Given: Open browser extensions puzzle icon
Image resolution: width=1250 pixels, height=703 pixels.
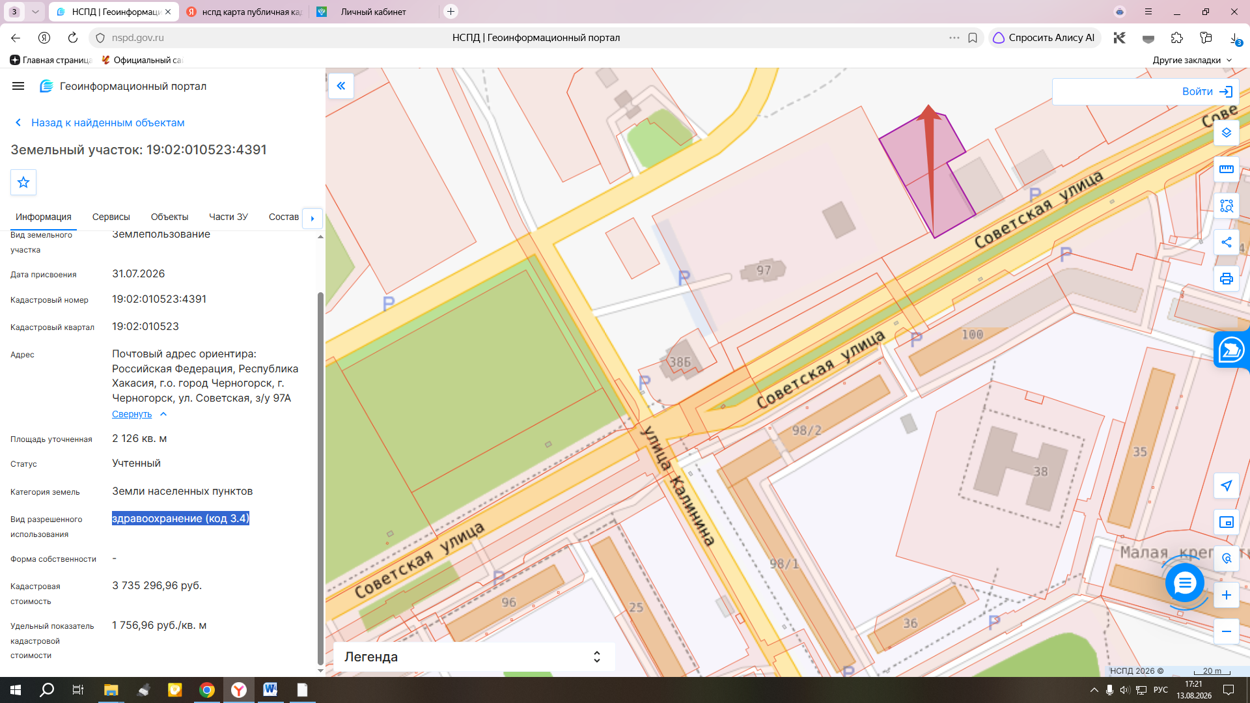Looking at the screenshot, I should point(1176,38).
